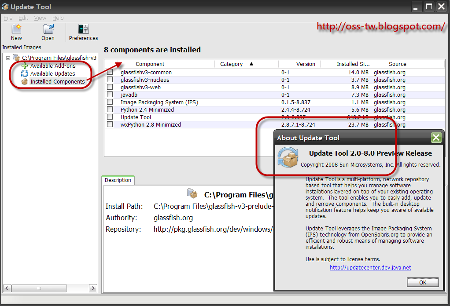Click the Update Tool title bar icon

coord(5,7)
